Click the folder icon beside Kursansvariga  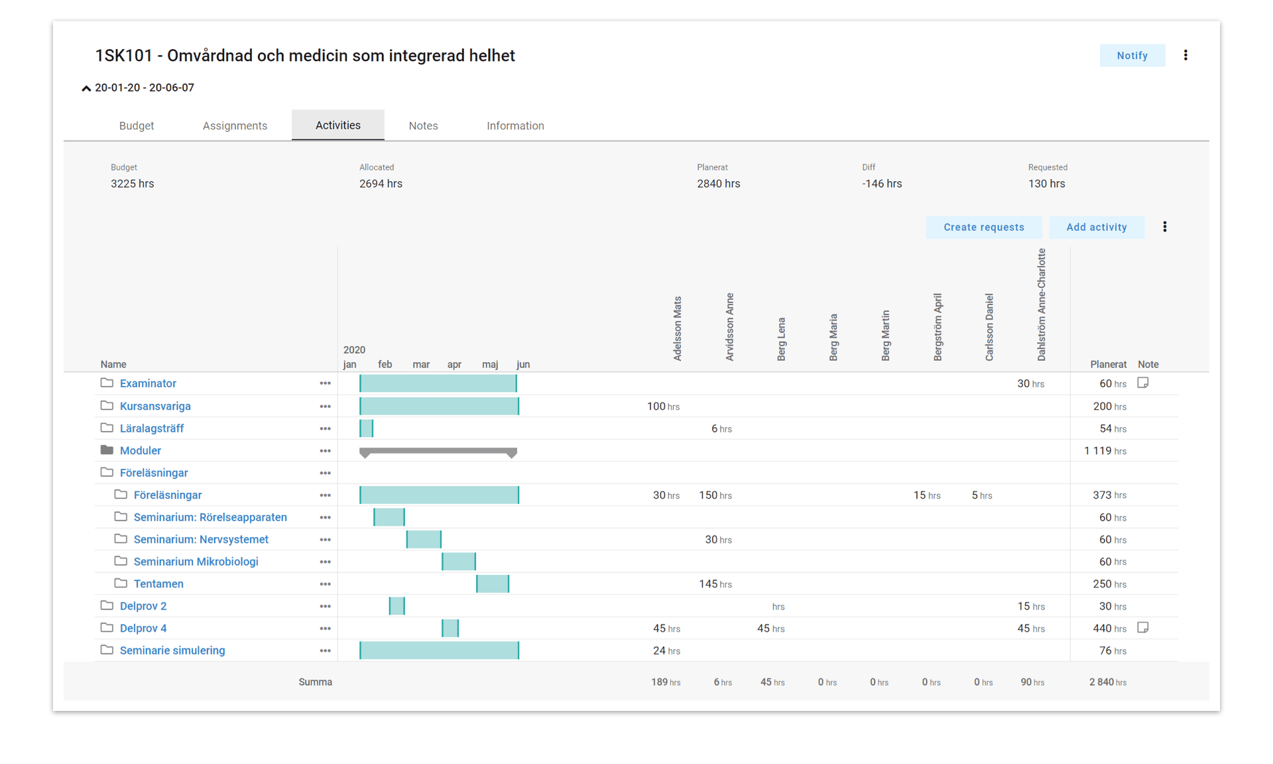tap(107, 406)
